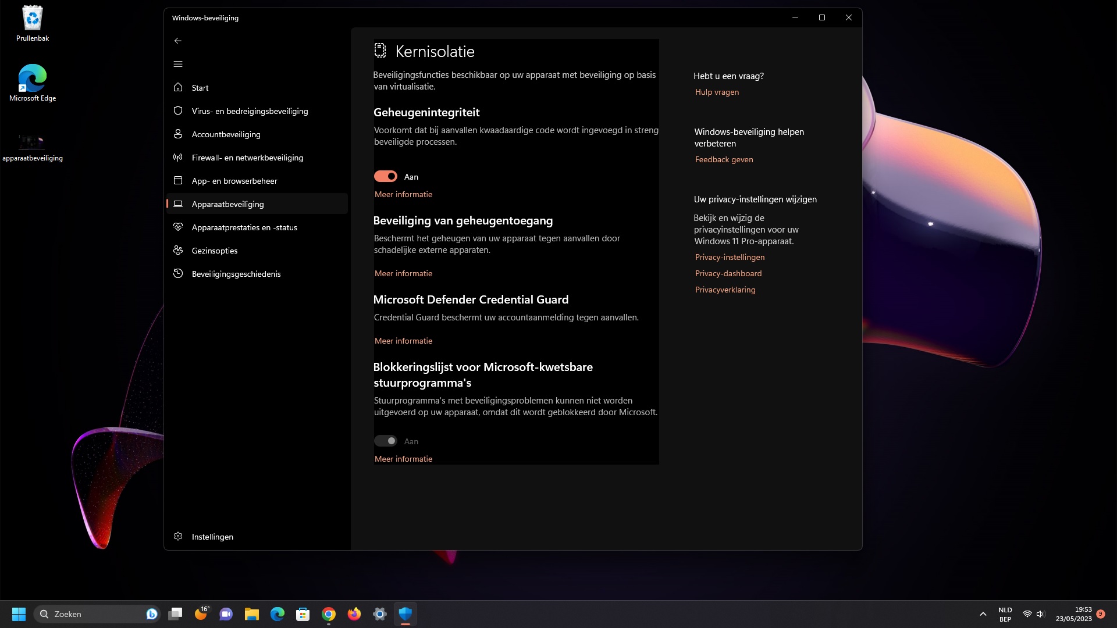This screenshot has width=1117, height=628.
Task: Toggle Geheugenintegriteit switch off
Action: pyautogui.click(x=386, y=176)
